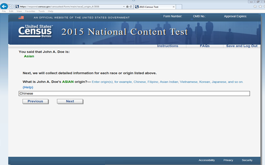Click the refresh icon in address bar
Image resolution: width=265 pixels, height=165 pixels.
(x=131, y=6)
